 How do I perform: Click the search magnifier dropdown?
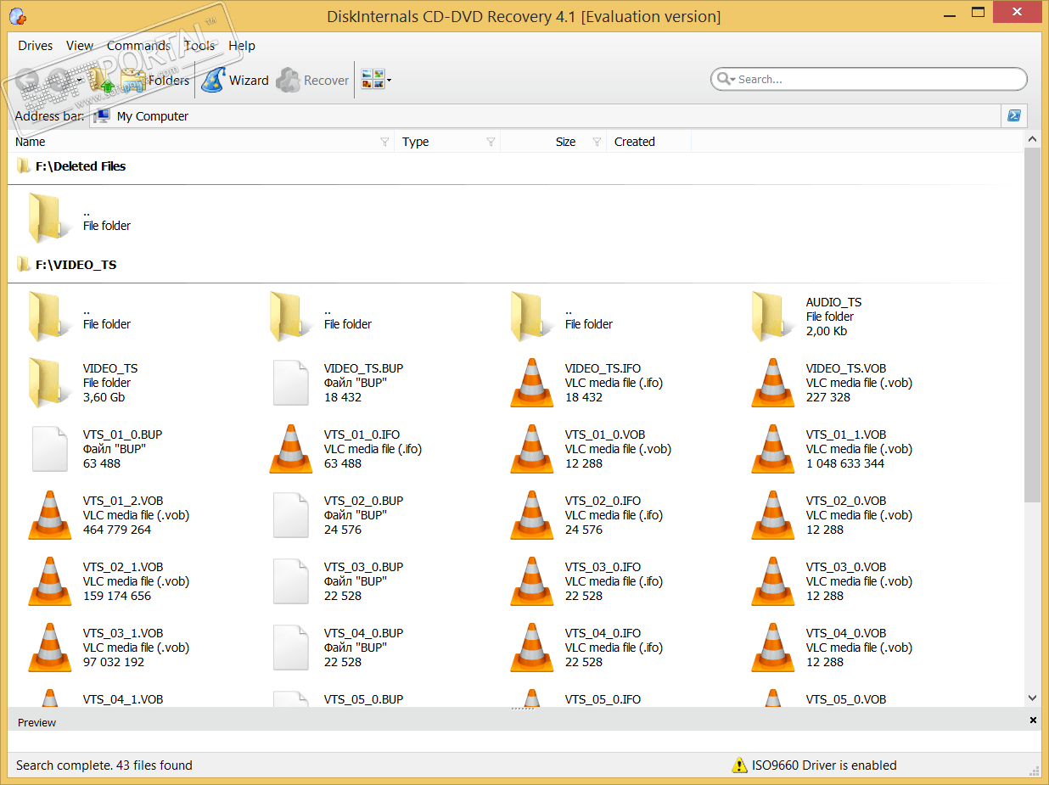726,79
